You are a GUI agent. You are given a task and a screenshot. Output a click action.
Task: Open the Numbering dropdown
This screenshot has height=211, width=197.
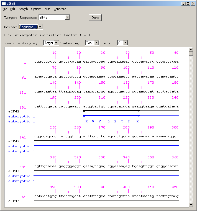pyautogui.click(x=96, y=43)
